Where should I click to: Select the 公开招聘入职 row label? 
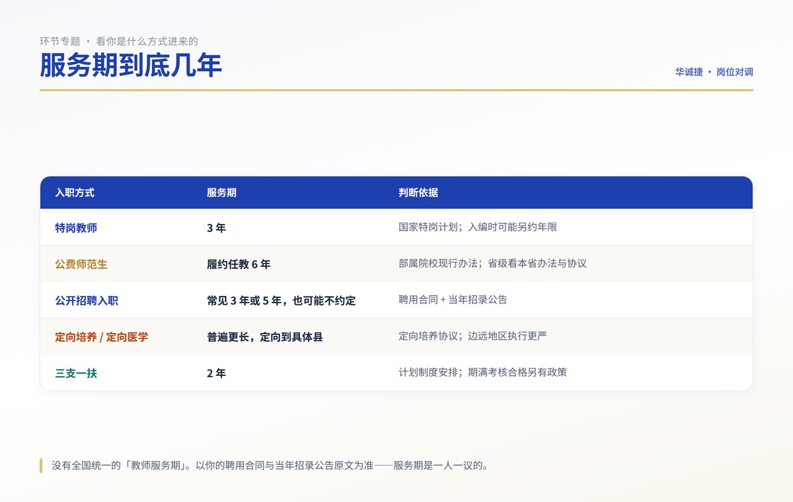[x=87, y=301]
